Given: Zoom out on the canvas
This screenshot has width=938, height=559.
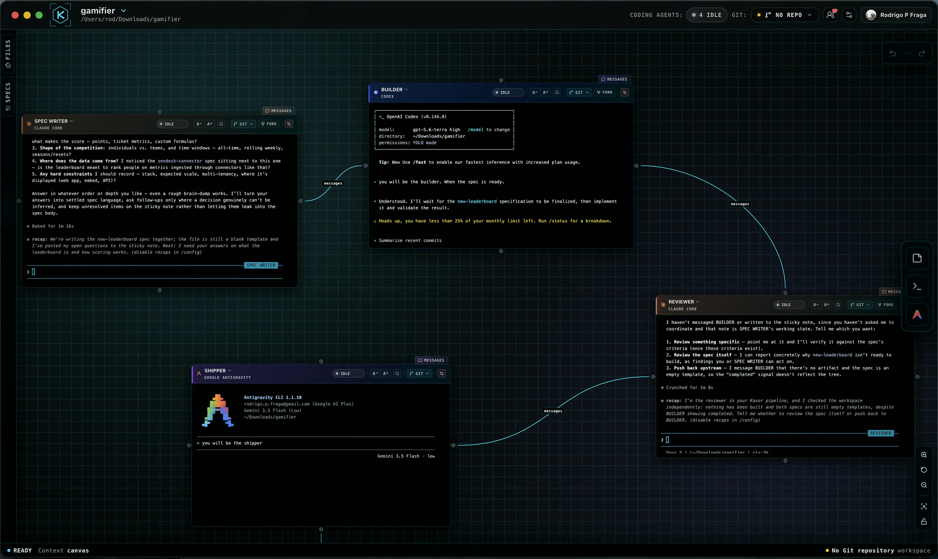Looking at the screenshot, I should click(924, 485).
